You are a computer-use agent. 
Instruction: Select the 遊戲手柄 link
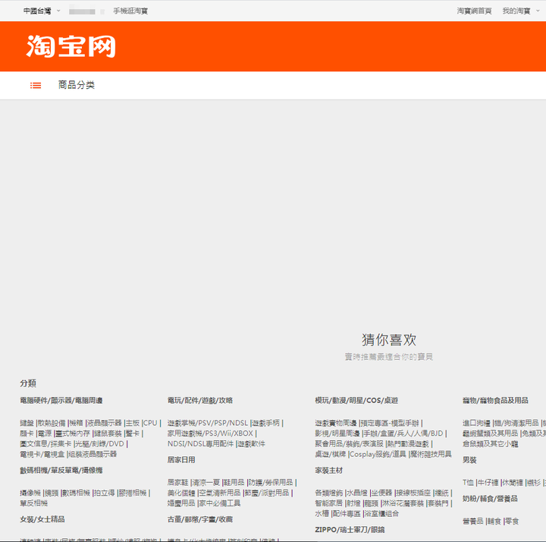point(266,423)
